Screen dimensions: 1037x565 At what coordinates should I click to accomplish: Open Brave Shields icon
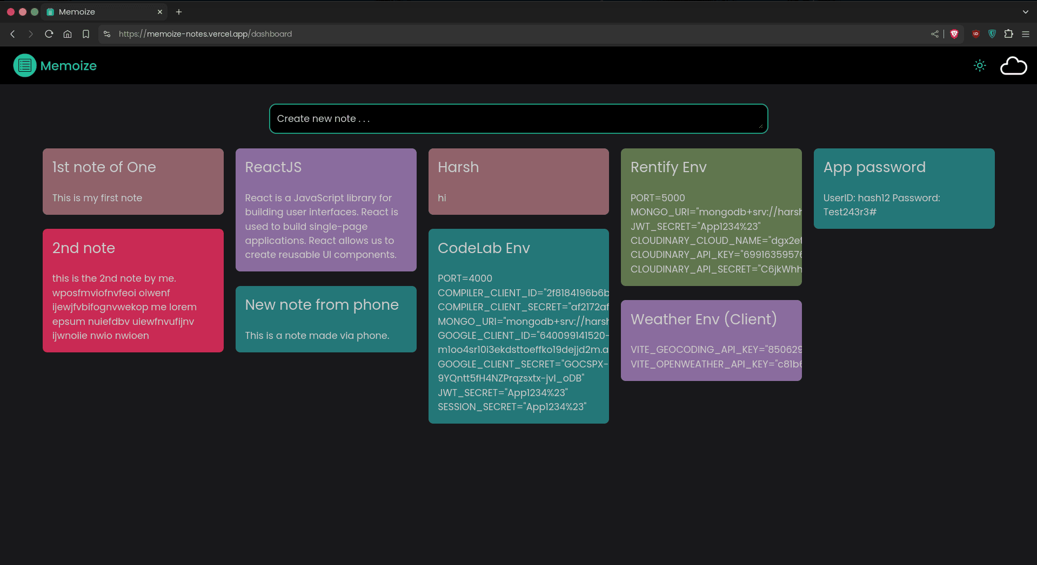954,34
